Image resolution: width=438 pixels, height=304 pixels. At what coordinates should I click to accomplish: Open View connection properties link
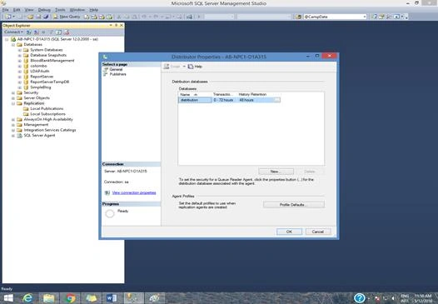click(134, 192)
